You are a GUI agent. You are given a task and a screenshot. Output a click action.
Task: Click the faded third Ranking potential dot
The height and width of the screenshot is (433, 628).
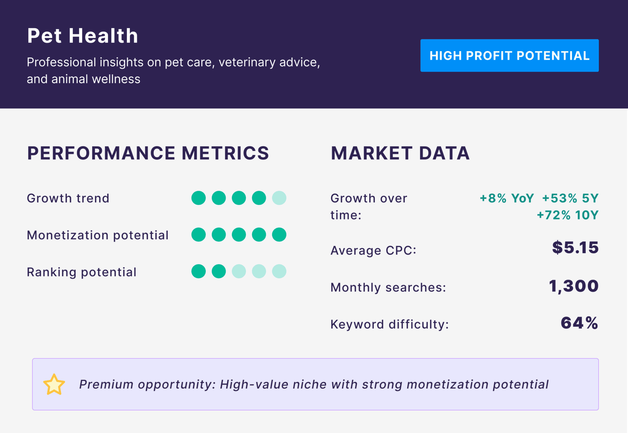point(239,271)
